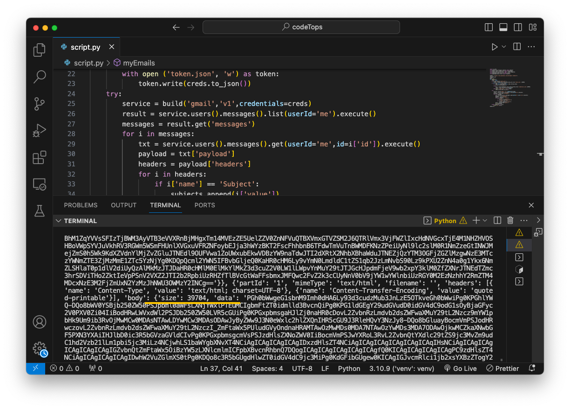Image resolution: width=570 pixels, height=409 pixels.
Task: Switch to the PORTS panel tab
Action: click(205, 205)
